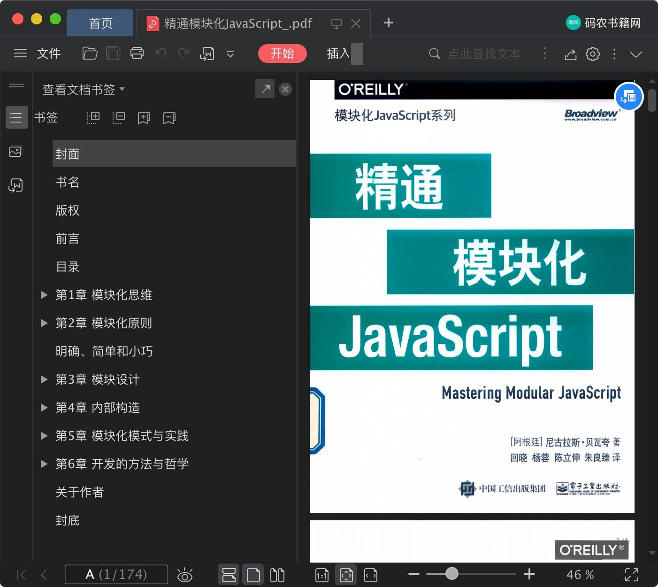The height and width of the screenshot is (587, 658).
Task: Open bookmarks list sidebar icon
Action: (16, 117)
